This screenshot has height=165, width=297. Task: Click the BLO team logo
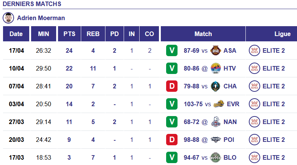[x=215, y=157]
